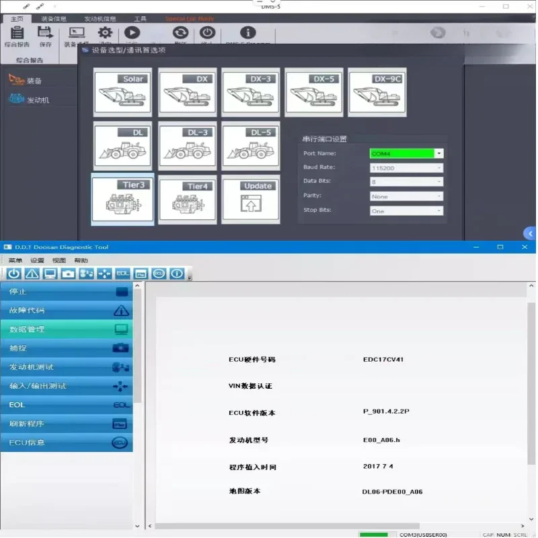This screenshot has width=538, height=538.
Task: Click the input/output arrows icon in the DDT toolbar
Action: coord(105,274)
